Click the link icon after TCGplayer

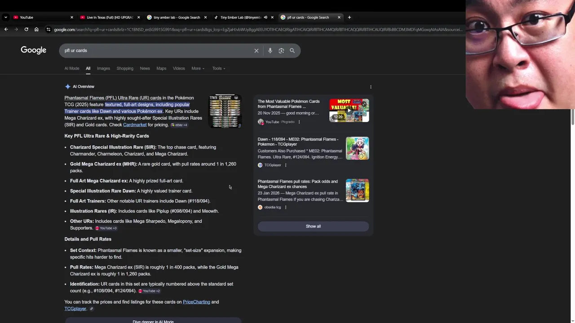[92, 309]
